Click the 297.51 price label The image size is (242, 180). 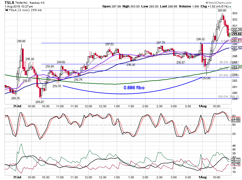click(109, 44)
